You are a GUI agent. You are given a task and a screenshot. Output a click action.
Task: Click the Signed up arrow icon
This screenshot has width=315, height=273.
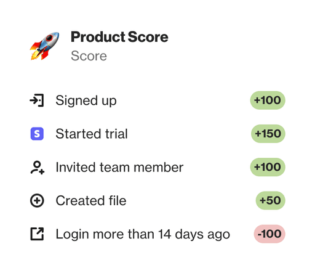37,100
